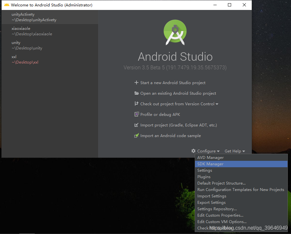Choose SDK Manager from menu

click(241, 164)
